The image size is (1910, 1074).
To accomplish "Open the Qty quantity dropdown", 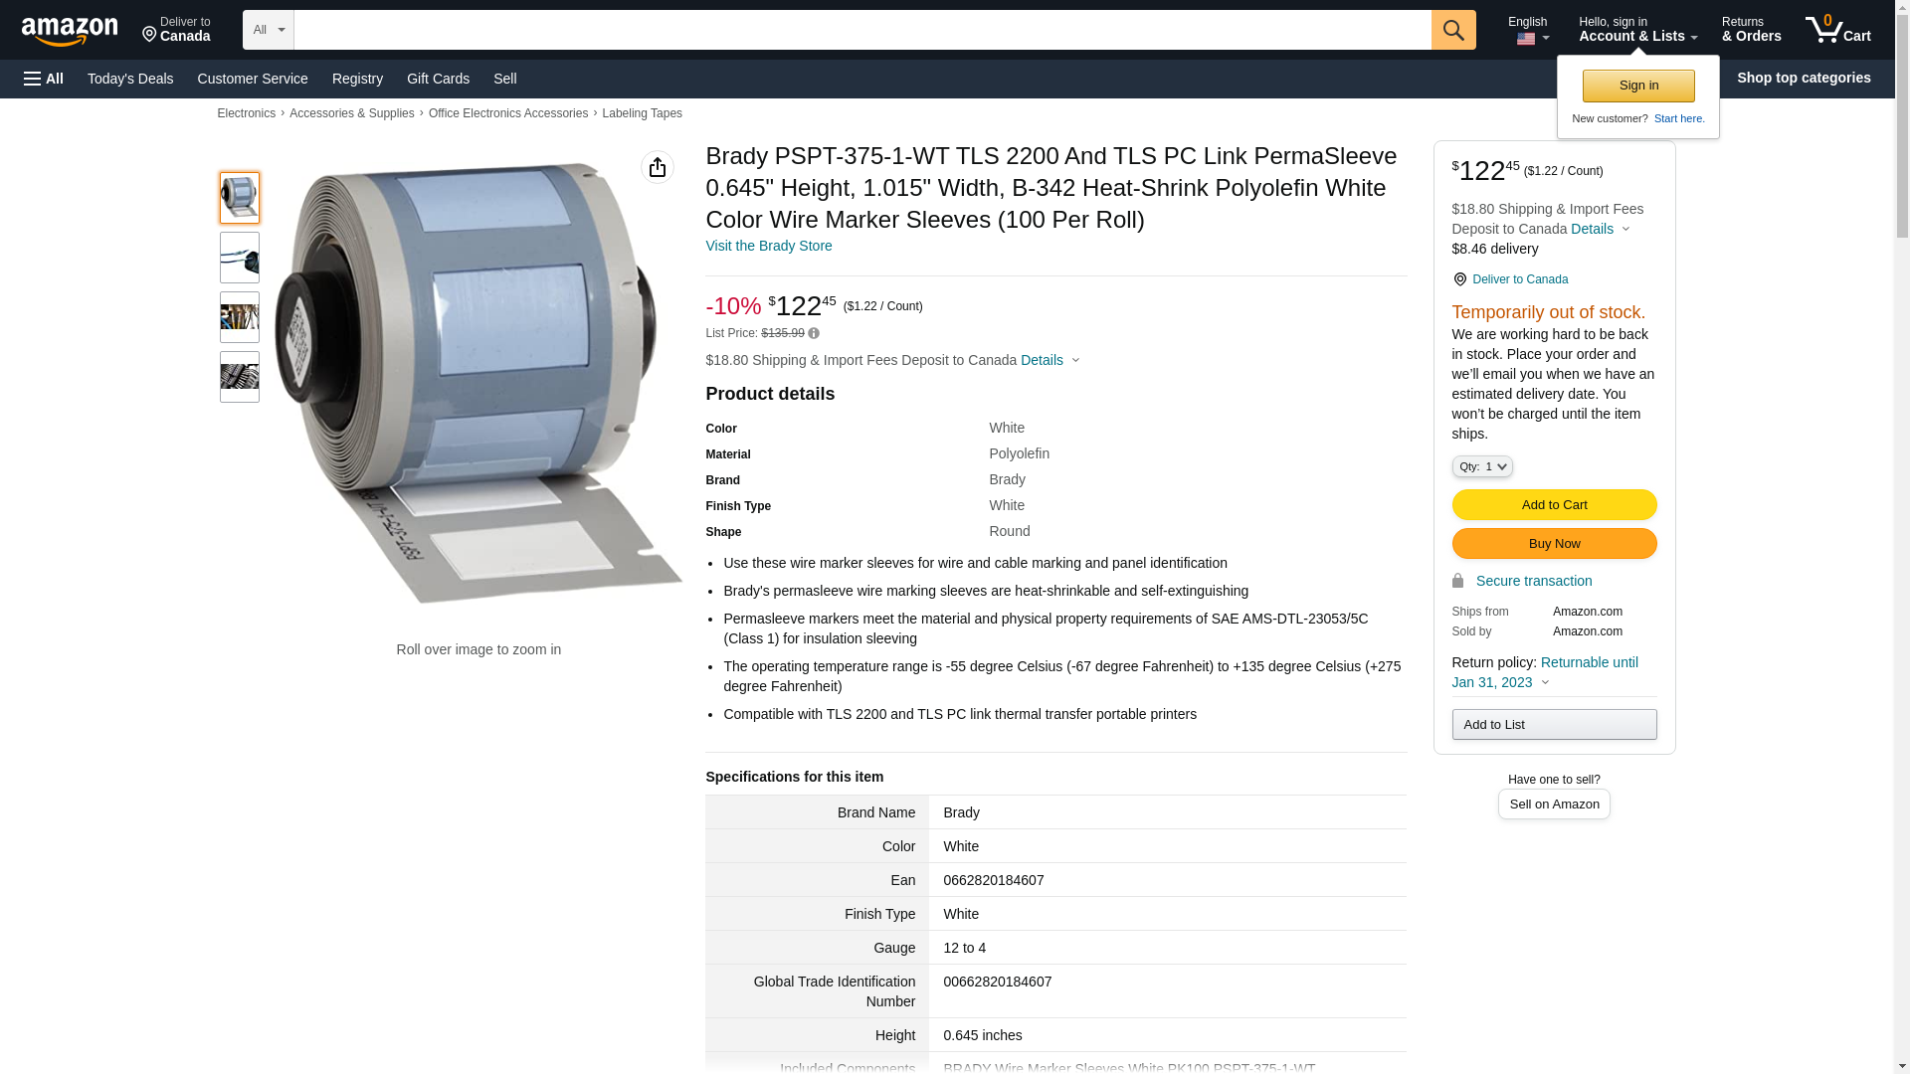I will [1481, 466].
